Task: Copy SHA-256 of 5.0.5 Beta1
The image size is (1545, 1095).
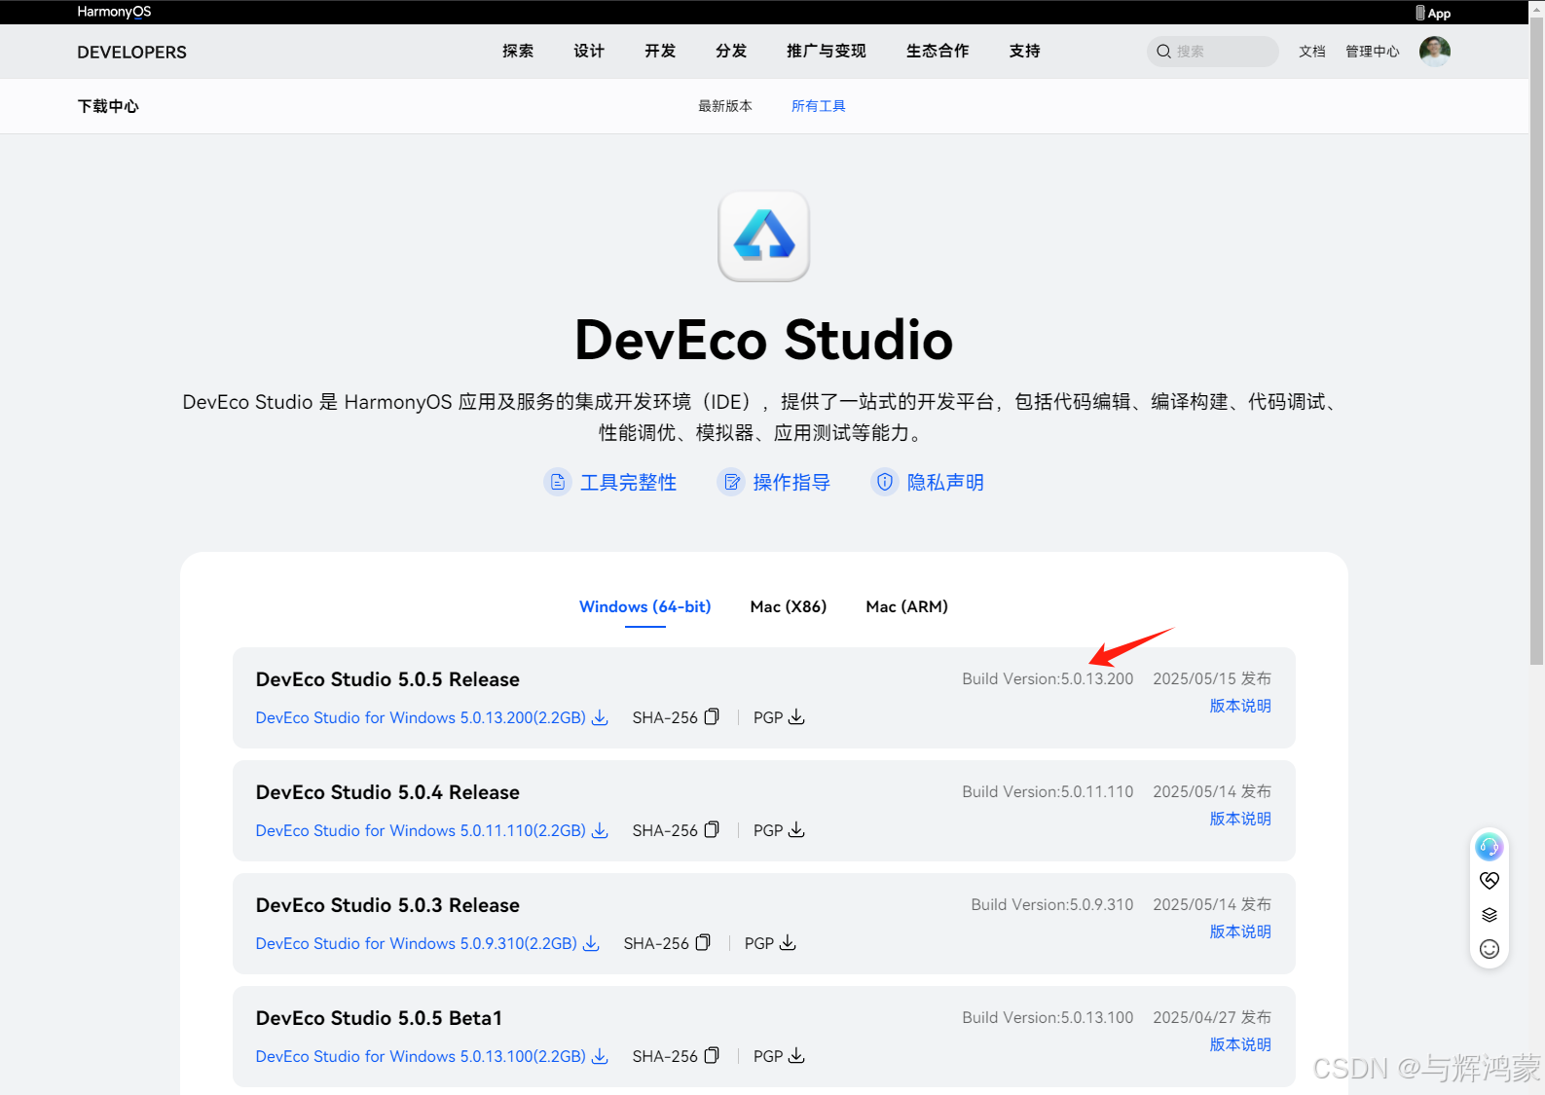Action: click(x=712, y=1056)
